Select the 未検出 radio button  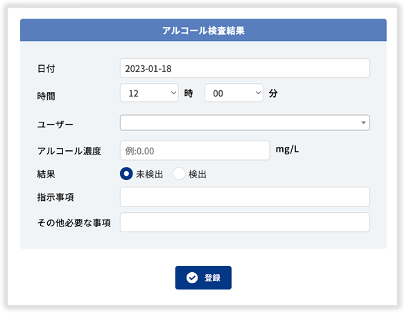point(126,174)
